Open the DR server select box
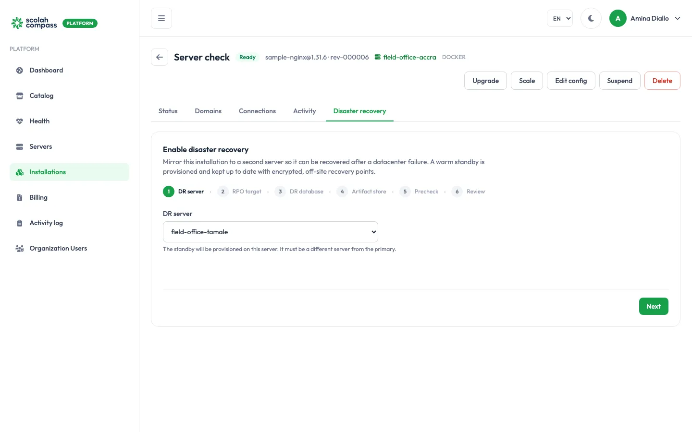 click(x=271, y=232)
